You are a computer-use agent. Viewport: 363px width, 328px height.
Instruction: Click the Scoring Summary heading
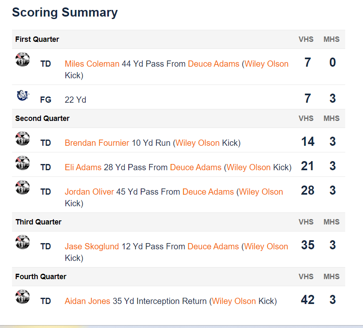pos(65,12)
